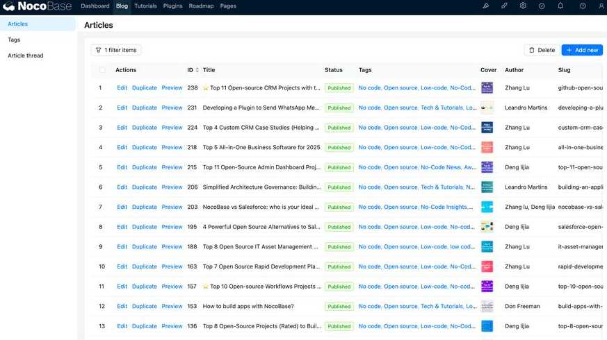Edit article with ID 203
This screenshot has width=607, height=340.
122,207
